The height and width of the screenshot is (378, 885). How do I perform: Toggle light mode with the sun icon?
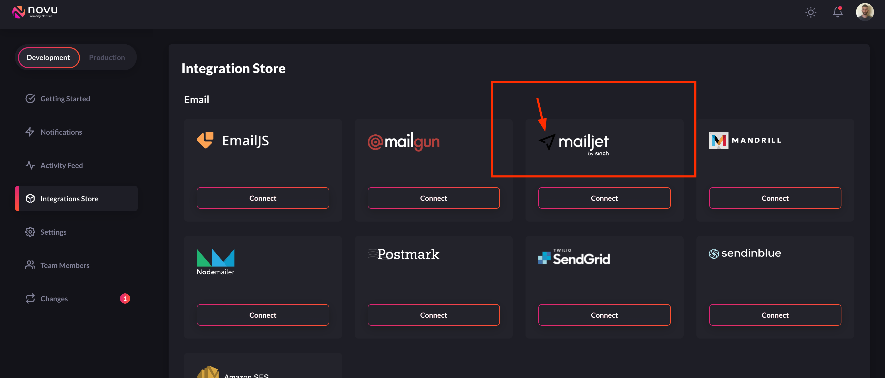pos(811,12)
